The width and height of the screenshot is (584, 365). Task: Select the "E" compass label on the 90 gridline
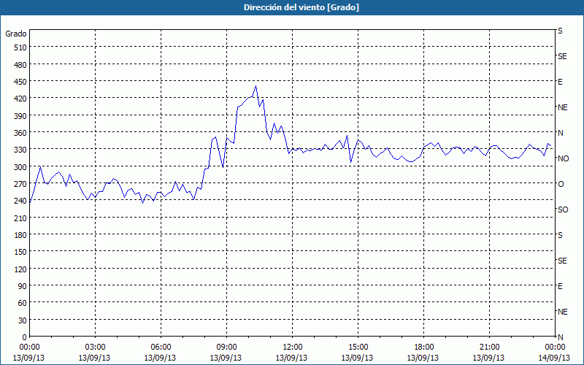(560, 286)
